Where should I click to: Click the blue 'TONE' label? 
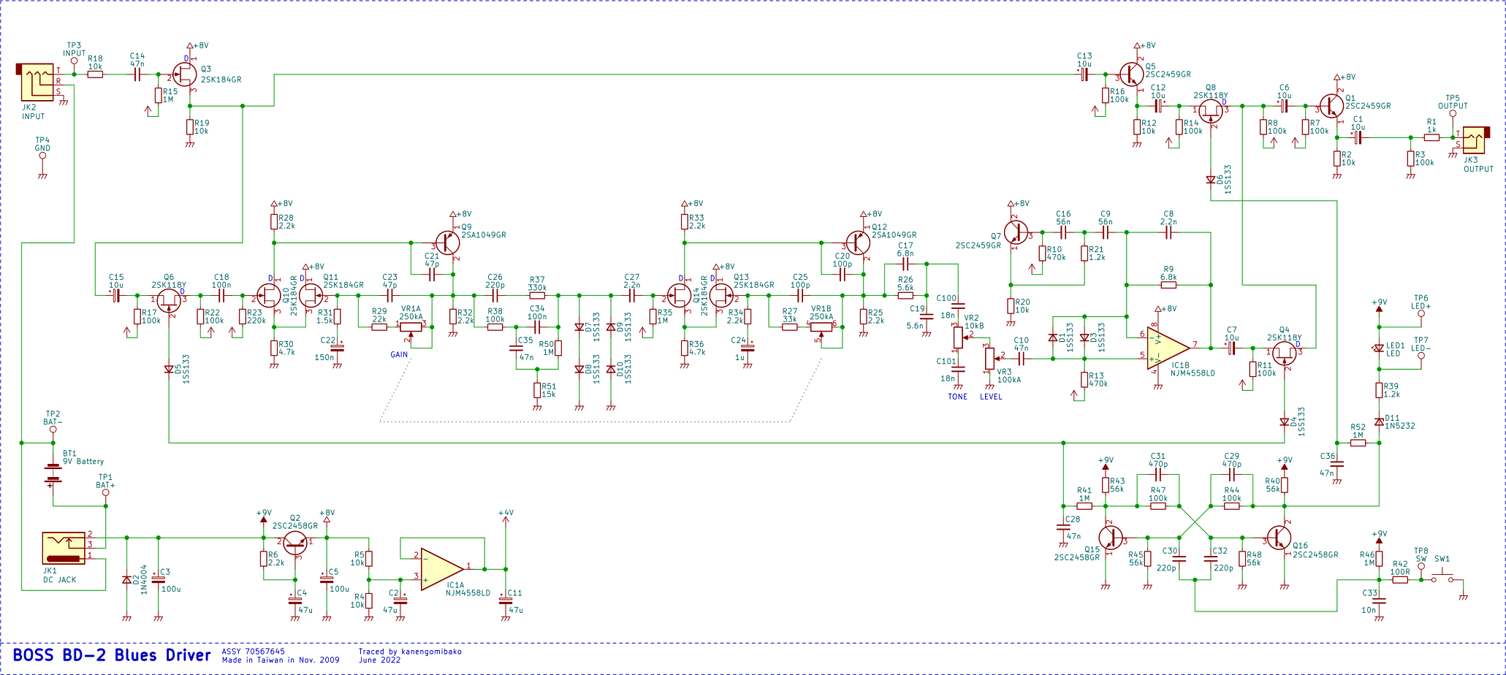[957, 397]
